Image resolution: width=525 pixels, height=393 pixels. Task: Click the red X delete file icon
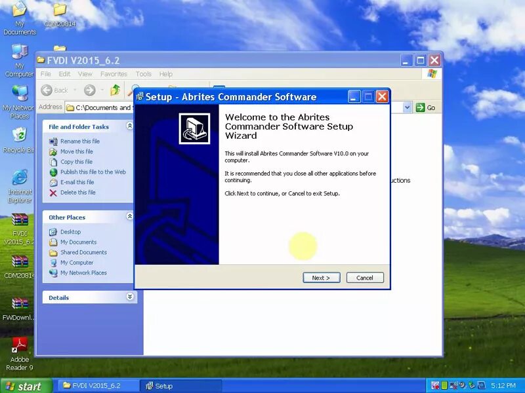click(x=53, y=193)
